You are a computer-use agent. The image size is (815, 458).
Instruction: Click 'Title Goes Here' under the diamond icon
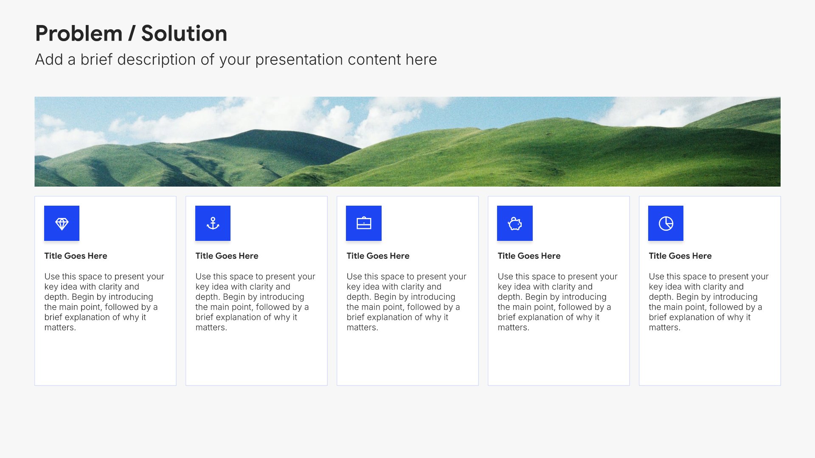click(x=76, y=256)
